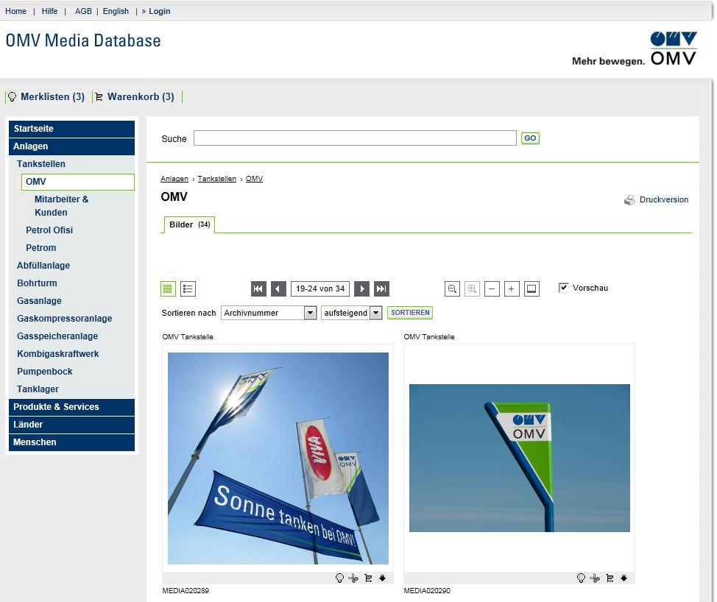Switch to thumbnail grid view
This screenshot has width=717, height=602.
pyautogui.click(x=168, y=289)
